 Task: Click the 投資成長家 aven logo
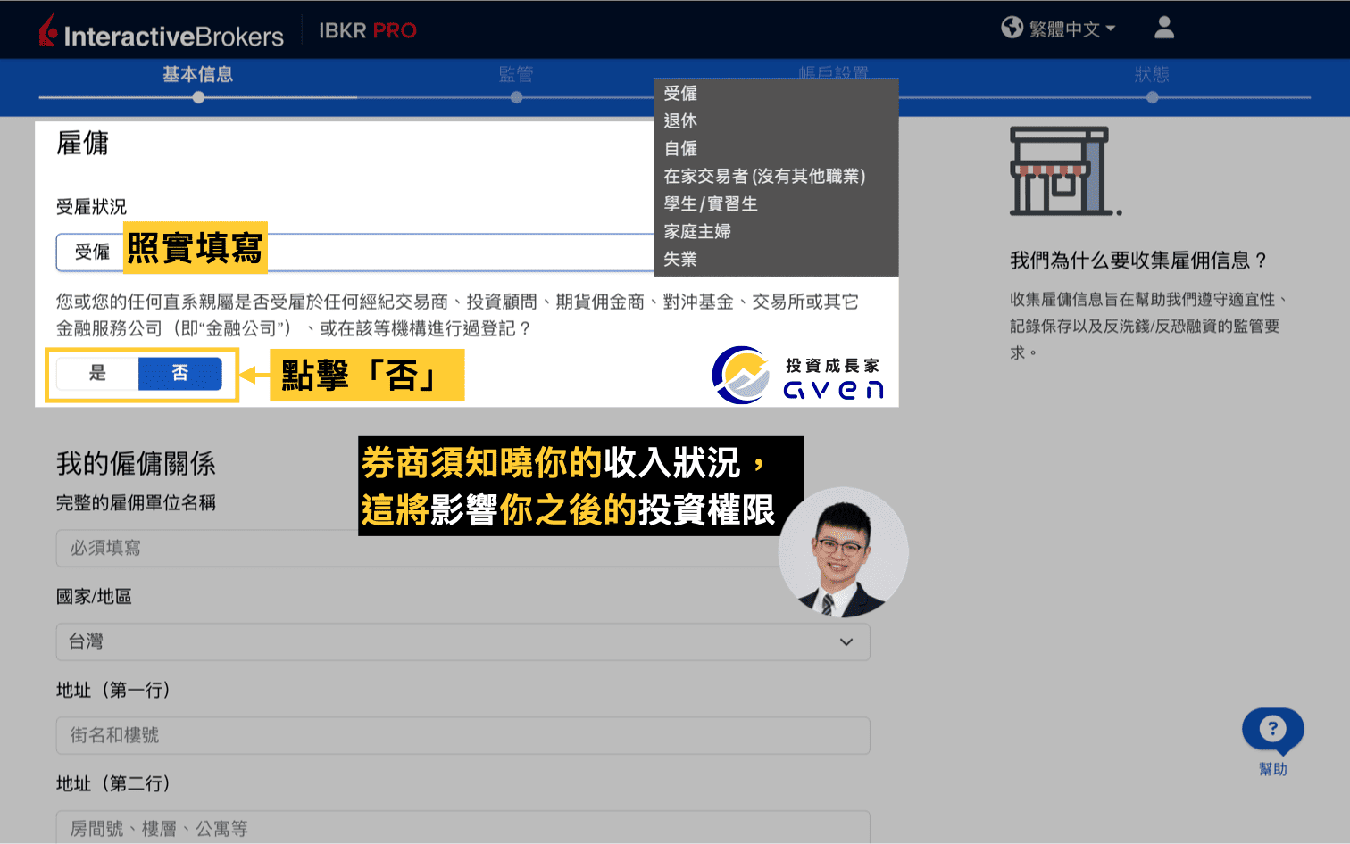coord(797,375)
